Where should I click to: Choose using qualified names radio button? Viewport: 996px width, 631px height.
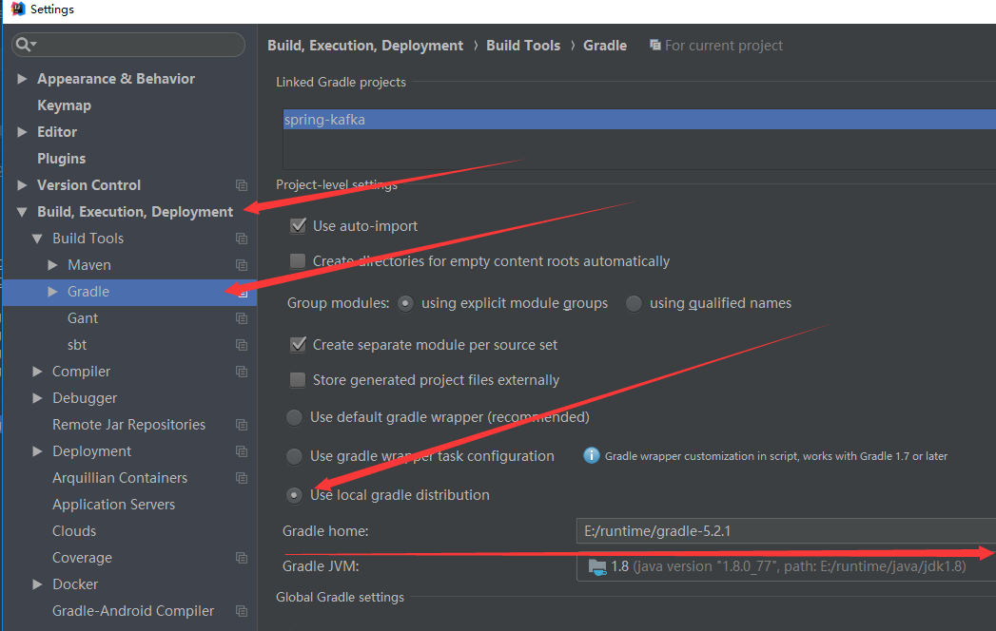pyautogui.click(x=634, y=303)
